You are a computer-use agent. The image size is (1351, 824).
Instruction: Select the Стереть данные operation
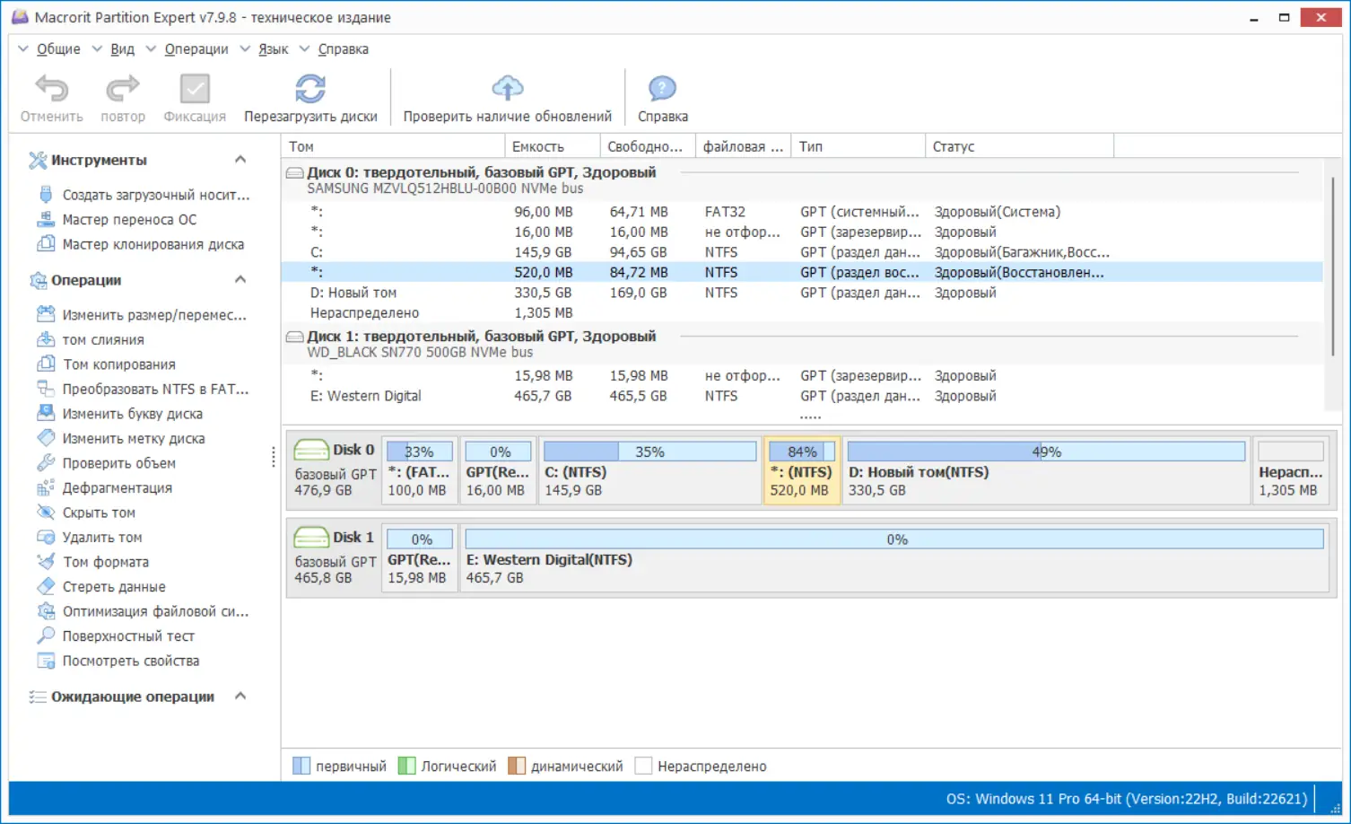(112, 586)
